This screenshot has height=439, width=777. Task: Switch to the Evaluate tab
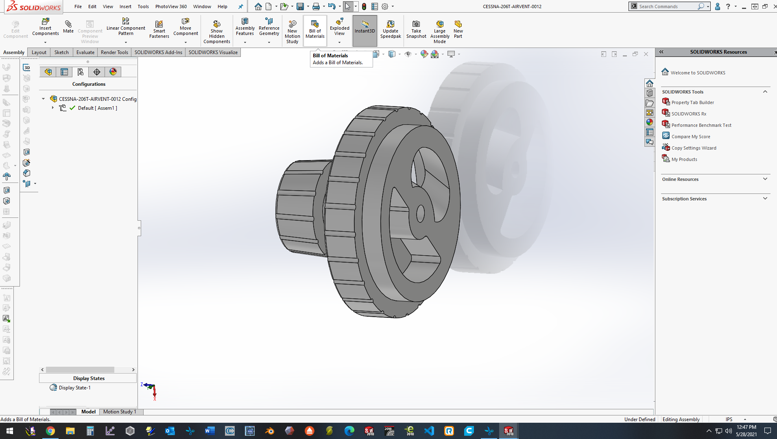pyautogui.click(x=85, y=52)
